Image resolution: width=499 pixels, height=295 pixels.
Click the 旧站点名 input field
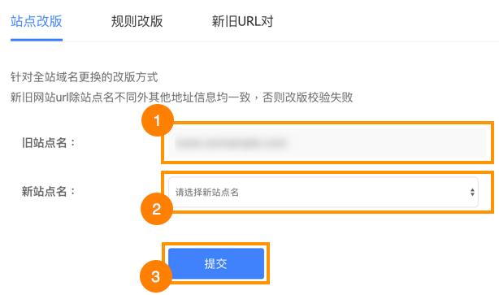pyautogui.click(x=328, y=142)
